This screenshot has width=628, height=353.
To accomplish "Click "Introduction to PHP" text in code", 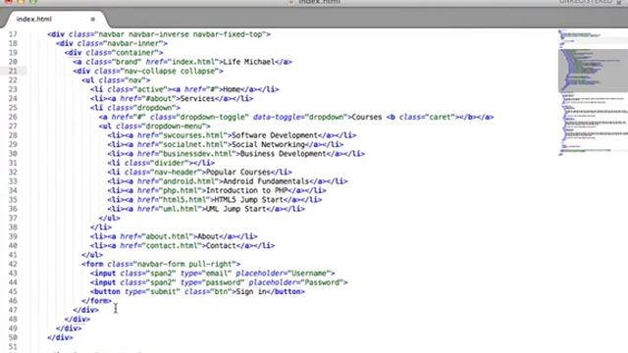I will (246, 191).
